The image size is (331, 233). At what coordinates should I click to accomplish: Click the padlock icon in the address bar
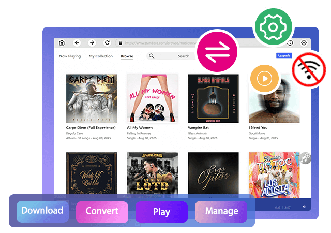pos(121,43)
